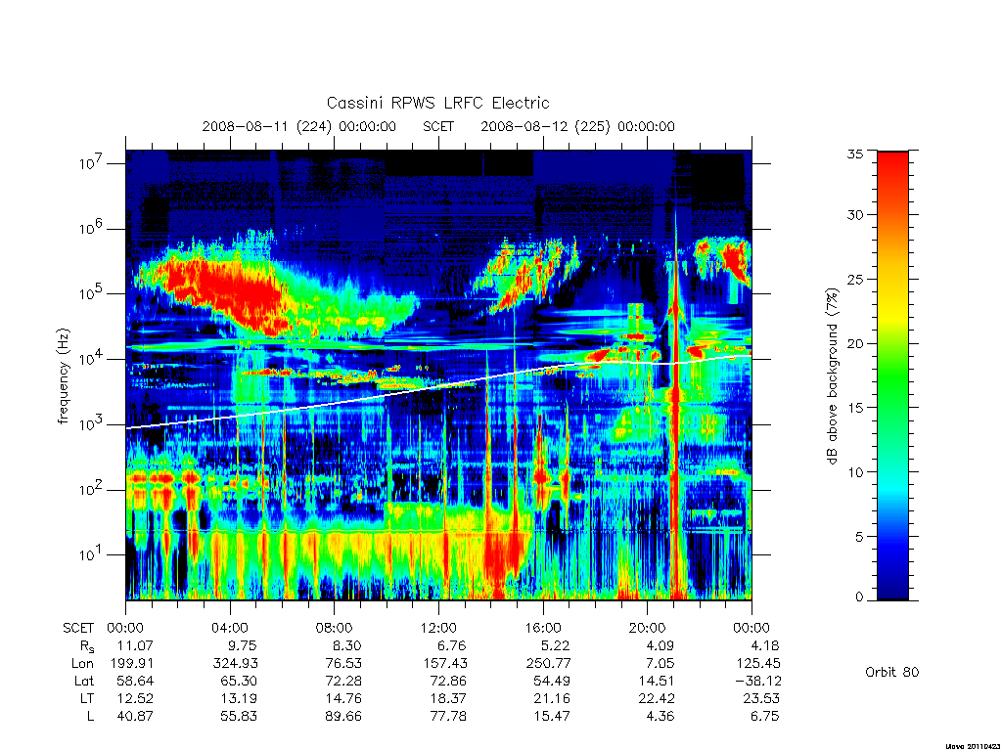The width and height of the screenshot is (1002, 751).
Task: Click the Lat value 14.51
Action: (657, 681)
